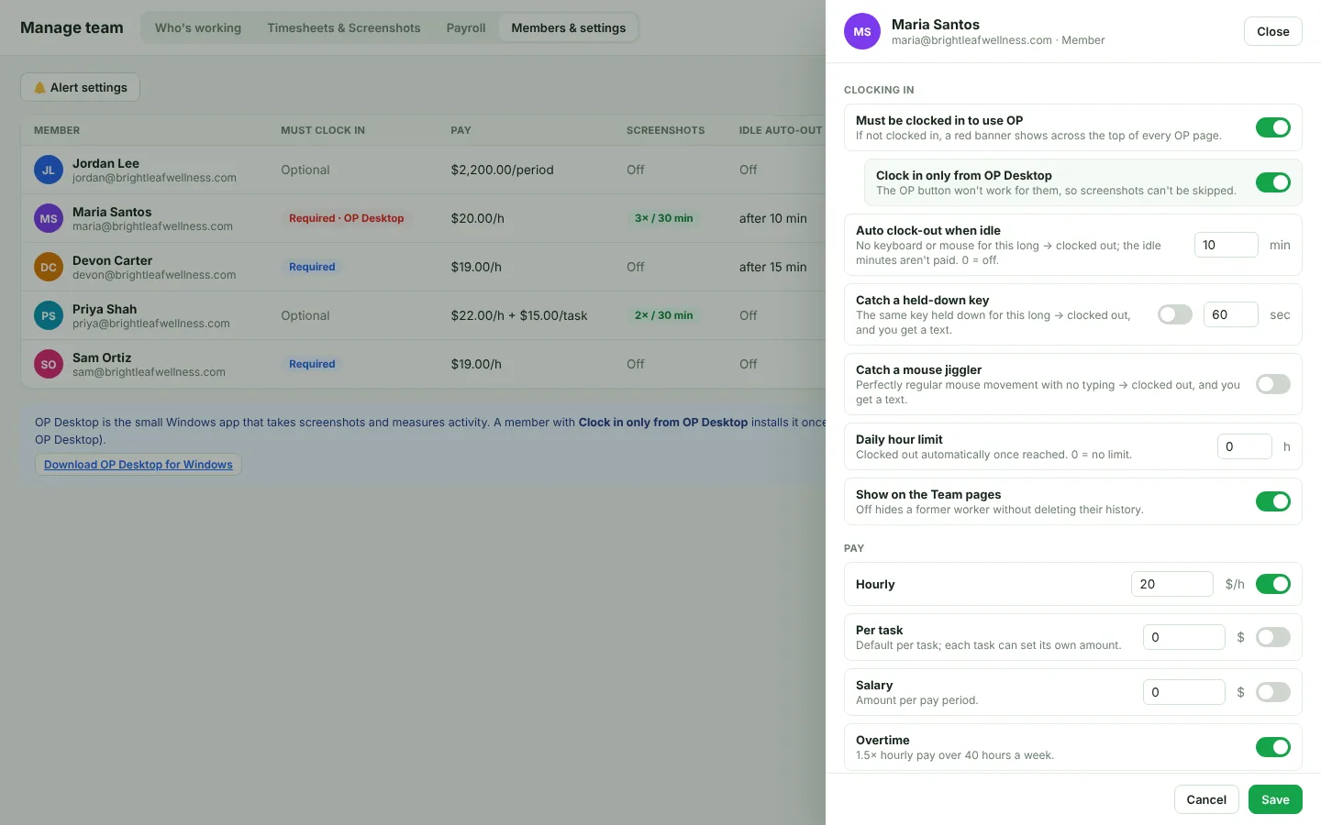Enable Catch a mouse jiggler switch
This screenshot has width=1321, height=825.
(1273, 384)
